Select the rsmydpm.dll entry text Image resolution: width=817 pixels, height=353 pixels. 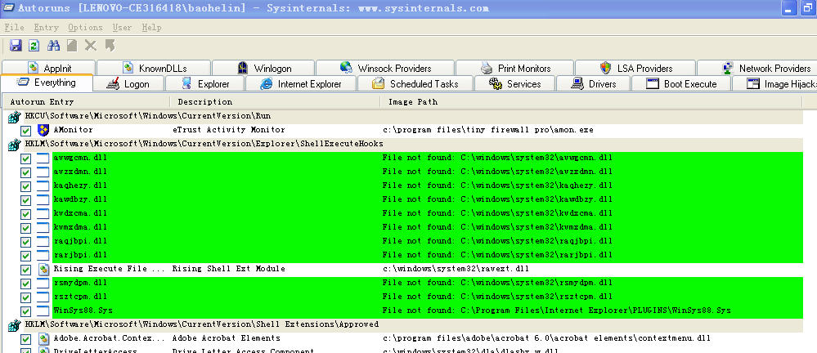click(x=80, y=283)
